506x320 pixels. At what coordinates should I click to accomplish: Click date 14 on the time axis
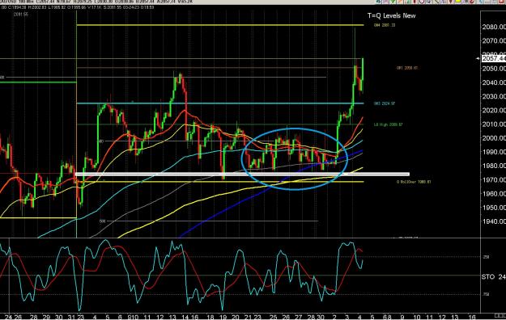[x=185, y=317]
